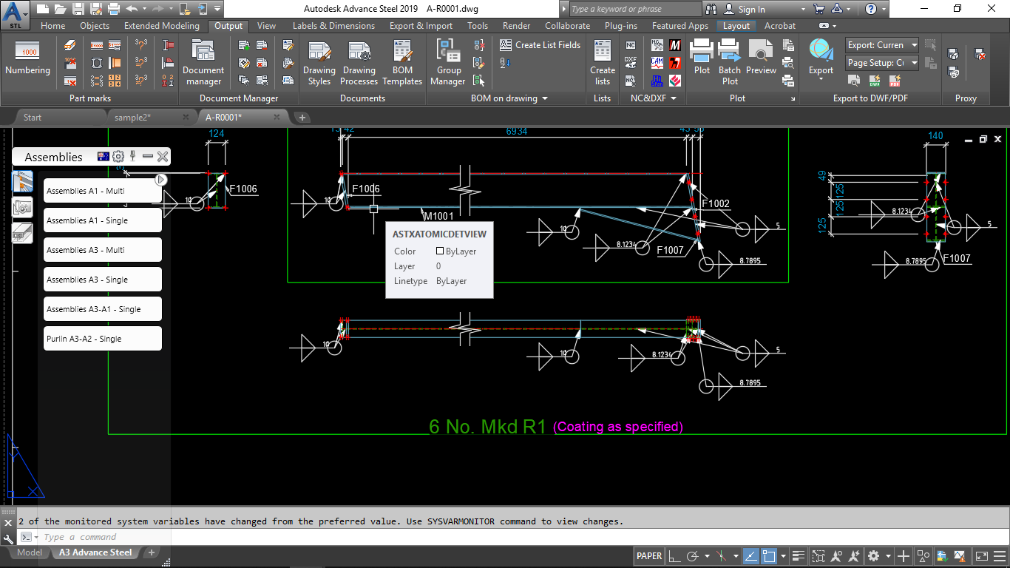Toggle PAPER space in the status bar
This screenshot has width=1010, height=568.
[x=648, y=555]
